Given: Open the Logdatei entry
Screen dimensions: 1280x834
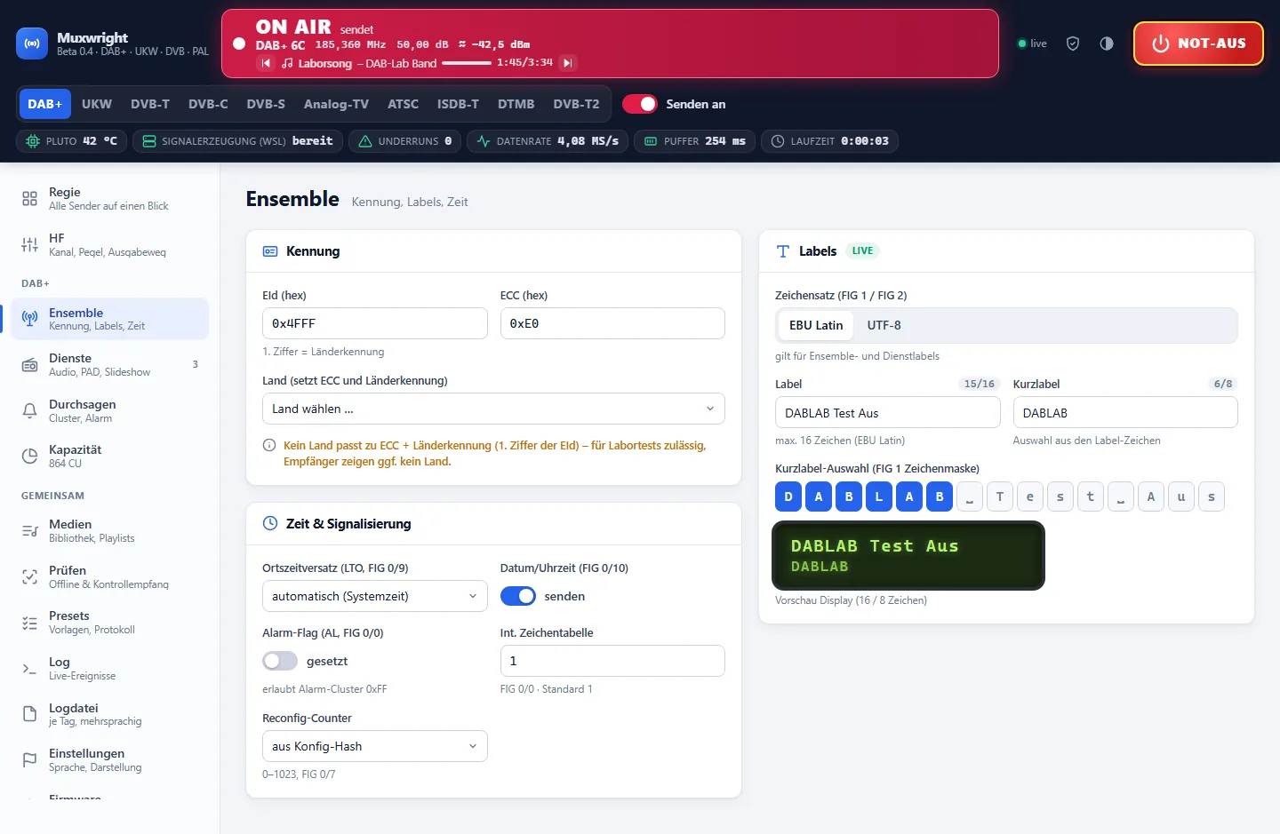Looking at the screenshot, I should 109,714.
